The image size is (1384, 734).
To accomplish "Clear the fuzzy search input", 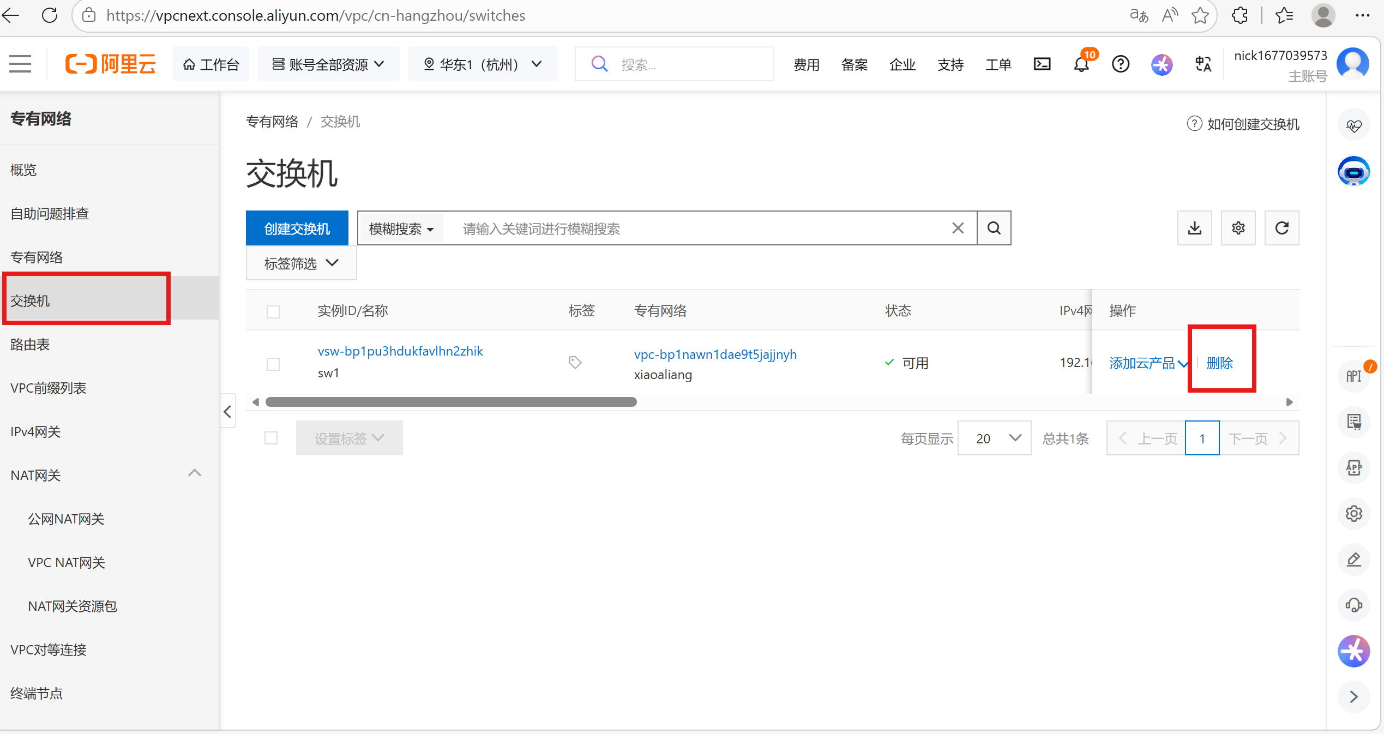I will pos(958,228).
